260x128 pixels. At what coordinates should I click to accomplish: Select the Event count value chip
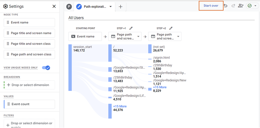click(x=29, y=104)
